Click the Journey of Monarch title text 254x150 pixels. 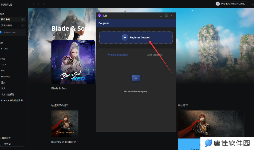click(64, 142)
